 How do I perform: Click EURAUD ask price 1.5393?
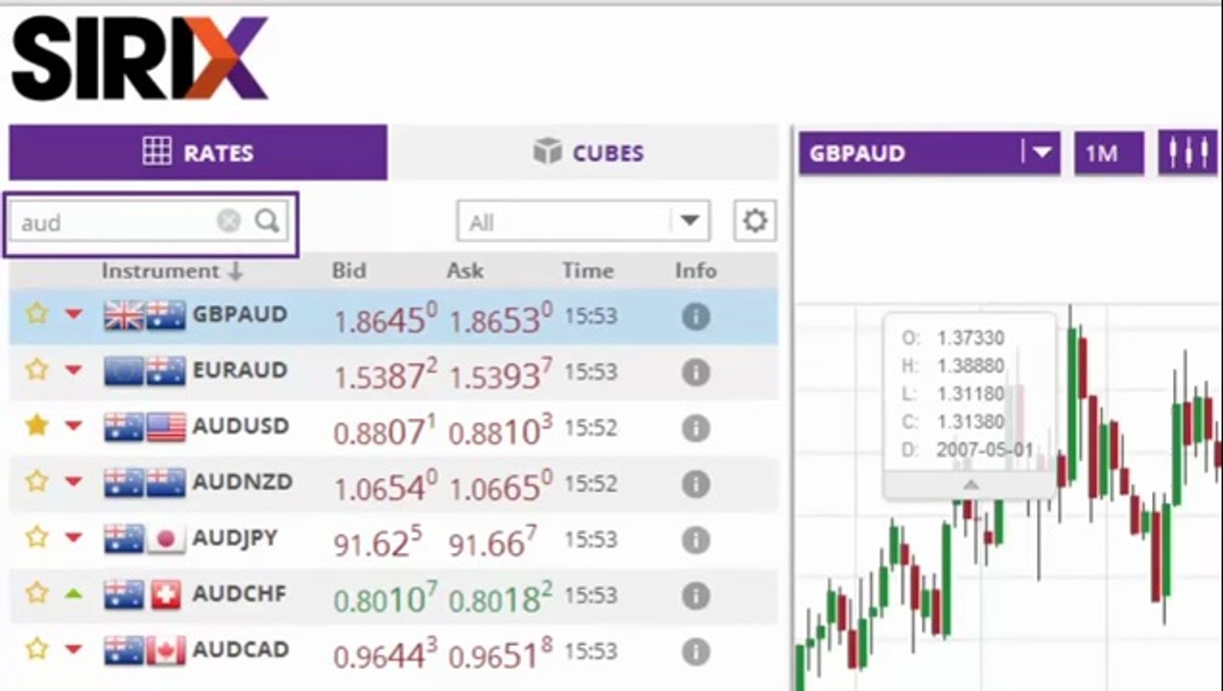pyautogui.click(x=500, y=374)
